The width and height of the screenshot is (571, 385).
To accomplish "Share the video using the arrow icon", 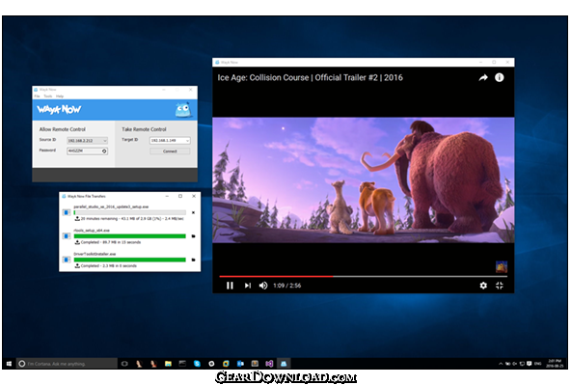I will click(483, 77).
